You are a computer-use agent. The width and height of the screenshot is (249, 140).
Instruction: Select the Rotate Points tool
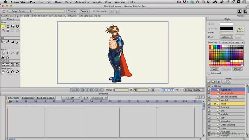coord(18,26)
